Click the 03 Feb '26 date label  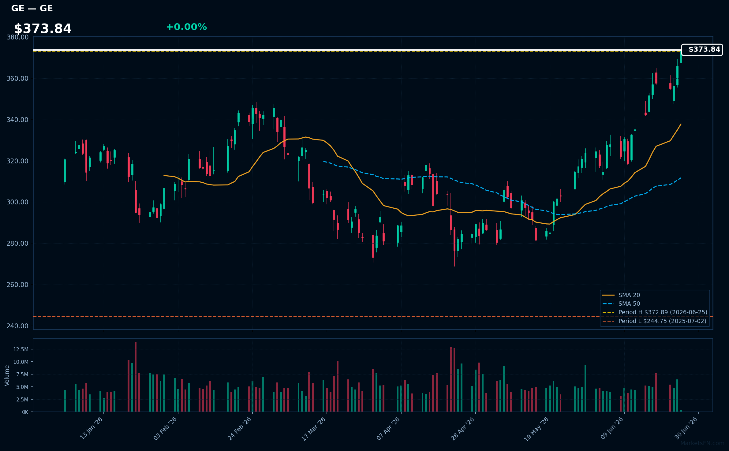(x=165, y=428)
